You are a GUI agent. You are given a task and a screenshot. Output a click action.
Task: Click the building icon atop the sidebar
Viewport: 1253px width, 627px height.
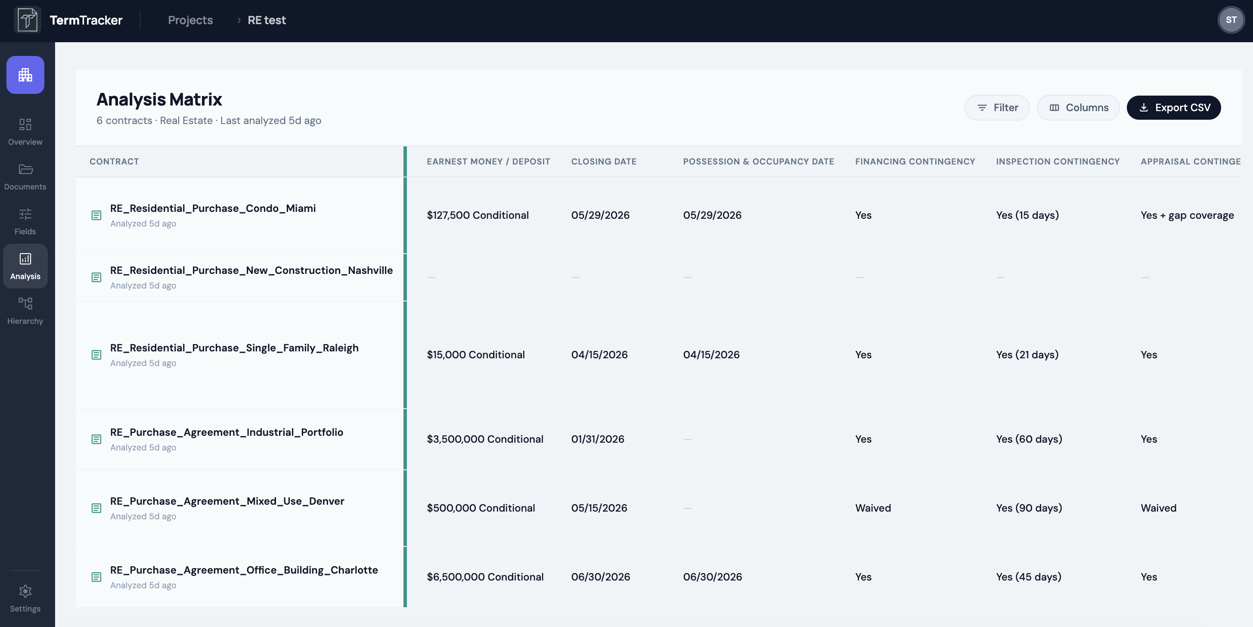(x=25, y=74)
